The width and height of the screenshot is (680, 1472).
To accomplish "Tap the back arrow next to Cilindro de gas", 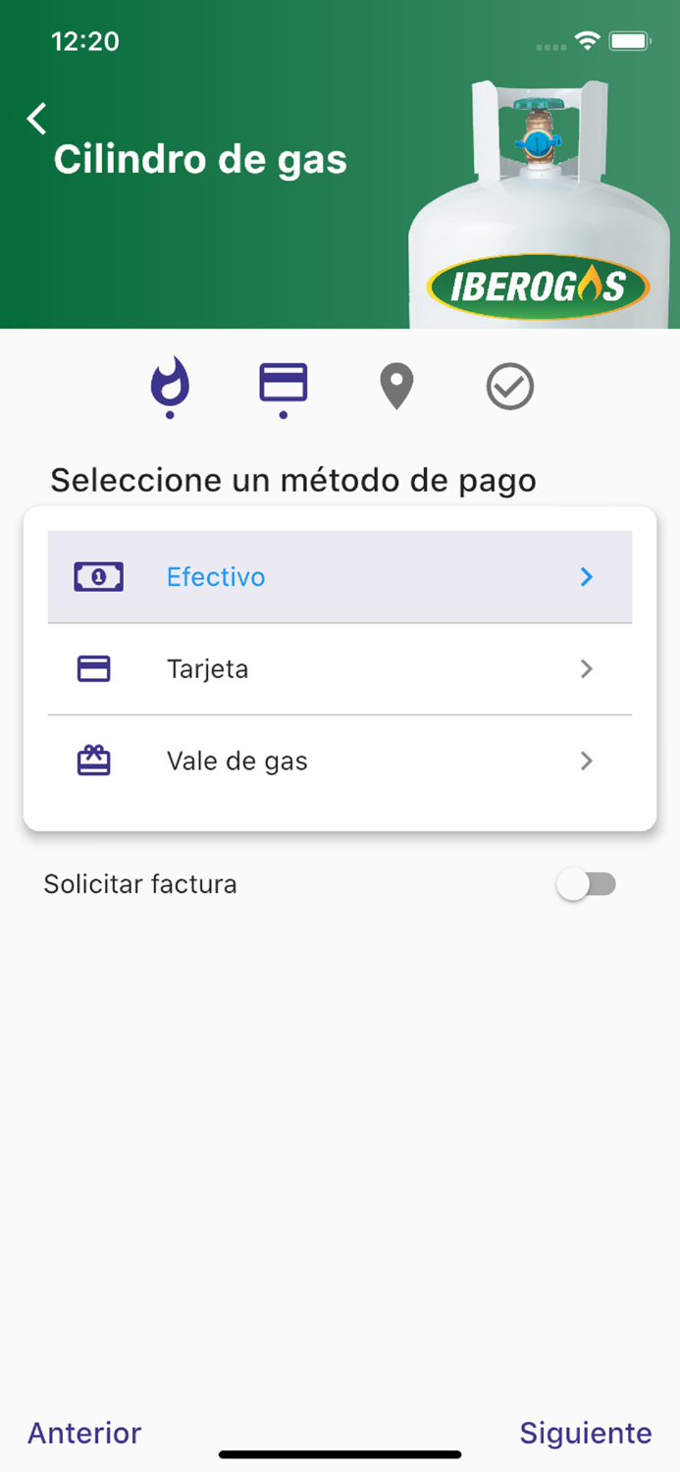I will coord(35,119).
